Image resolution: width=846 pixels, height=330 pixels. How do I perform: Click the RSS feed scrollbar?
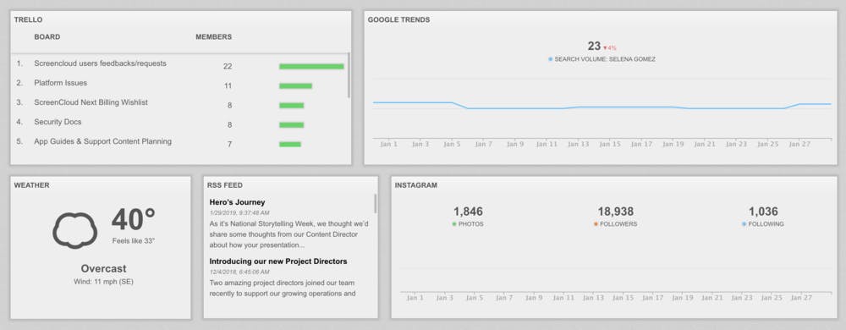click(376, 204)
